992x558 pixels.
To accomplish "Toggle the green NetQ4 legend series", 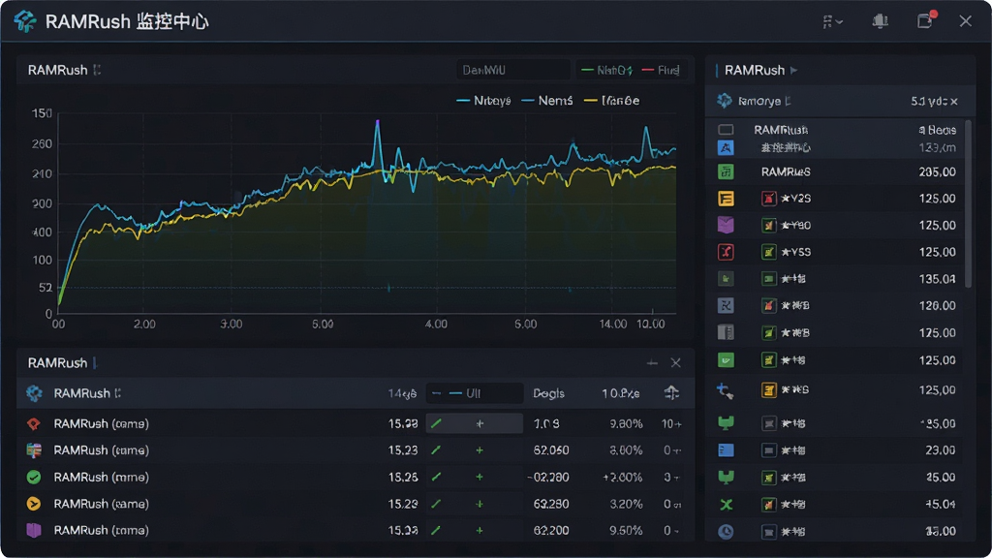I will point(606,70).
